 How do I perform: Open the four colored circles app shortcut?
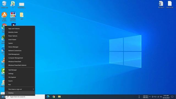point(13,16)
